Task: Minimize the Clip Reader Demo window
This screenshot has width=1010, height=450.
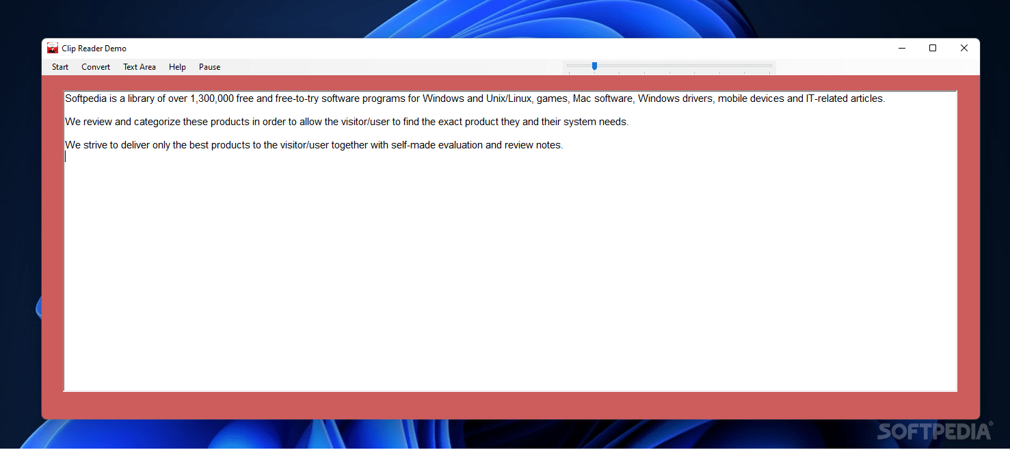Action: click(x=902, y=48)
